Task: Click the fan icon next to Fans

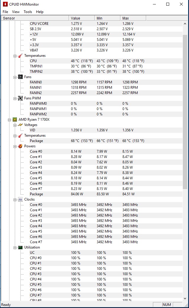Action: click(20, 77)
